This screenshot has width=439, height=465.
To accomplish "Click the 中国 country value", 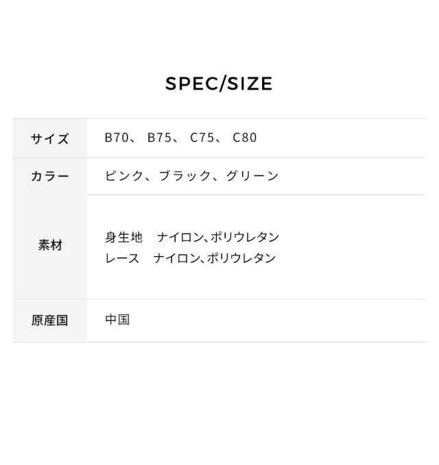I will (117, 320).
